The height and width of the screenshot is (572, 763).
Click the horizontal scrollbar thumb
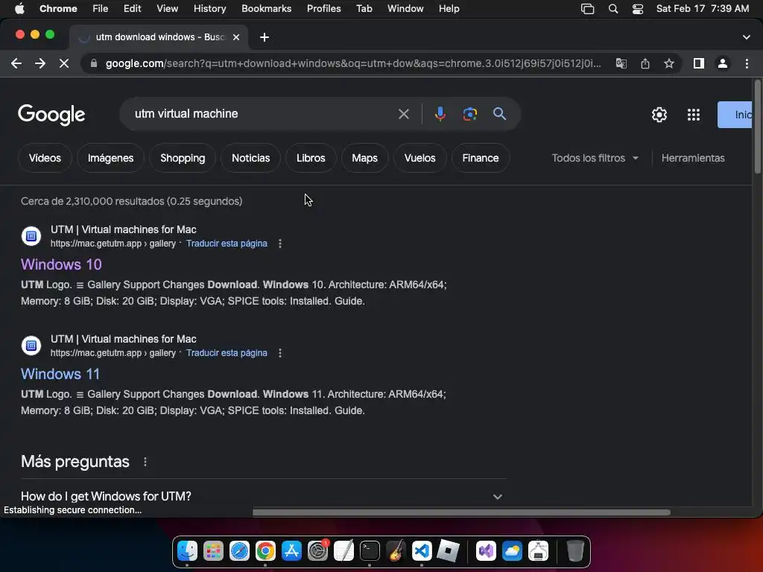461,512
